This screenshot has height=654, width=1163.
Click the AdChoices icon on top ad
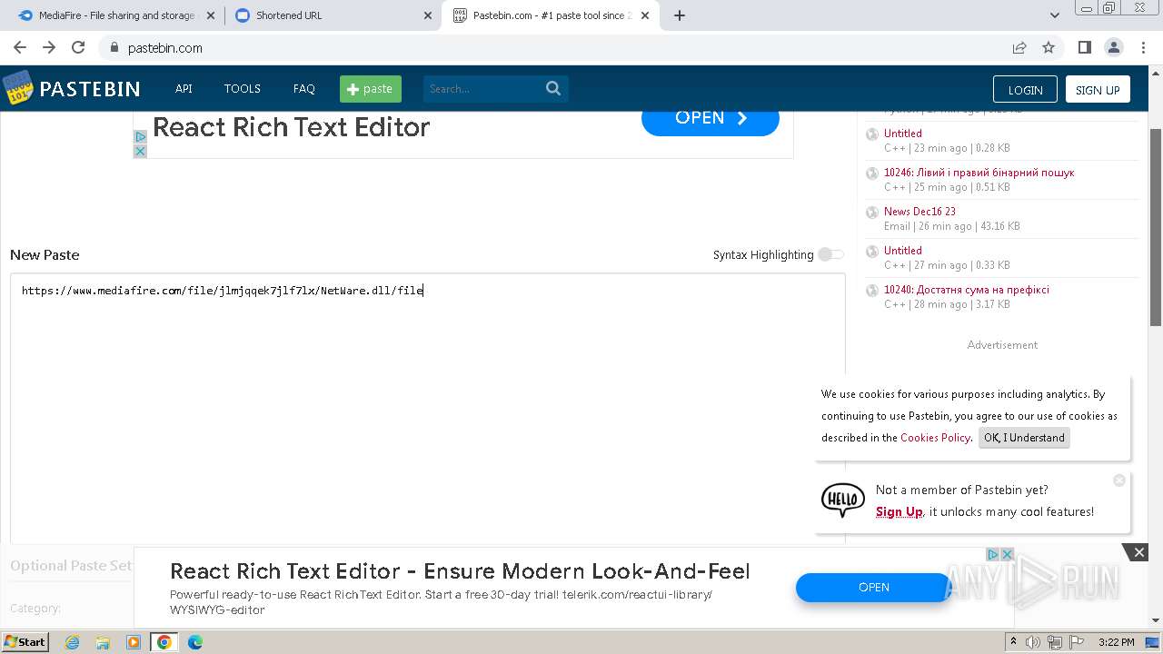[140, 136]
